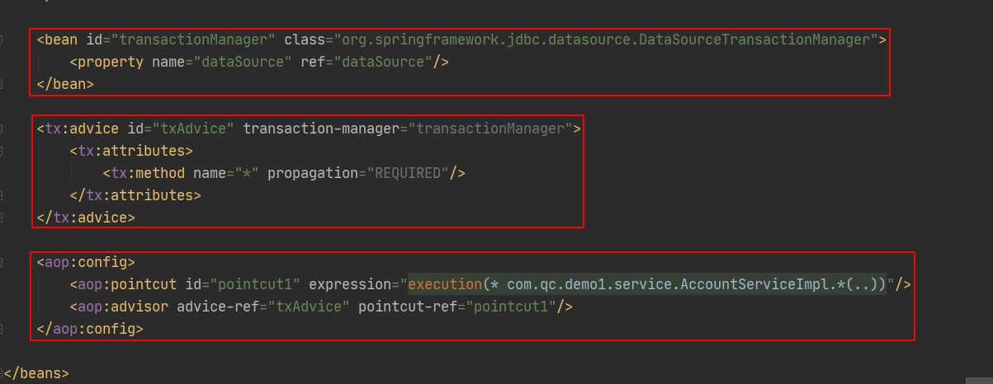
Task: Click fold marker beside closing </beans>
Action: (x=2, y=373)
